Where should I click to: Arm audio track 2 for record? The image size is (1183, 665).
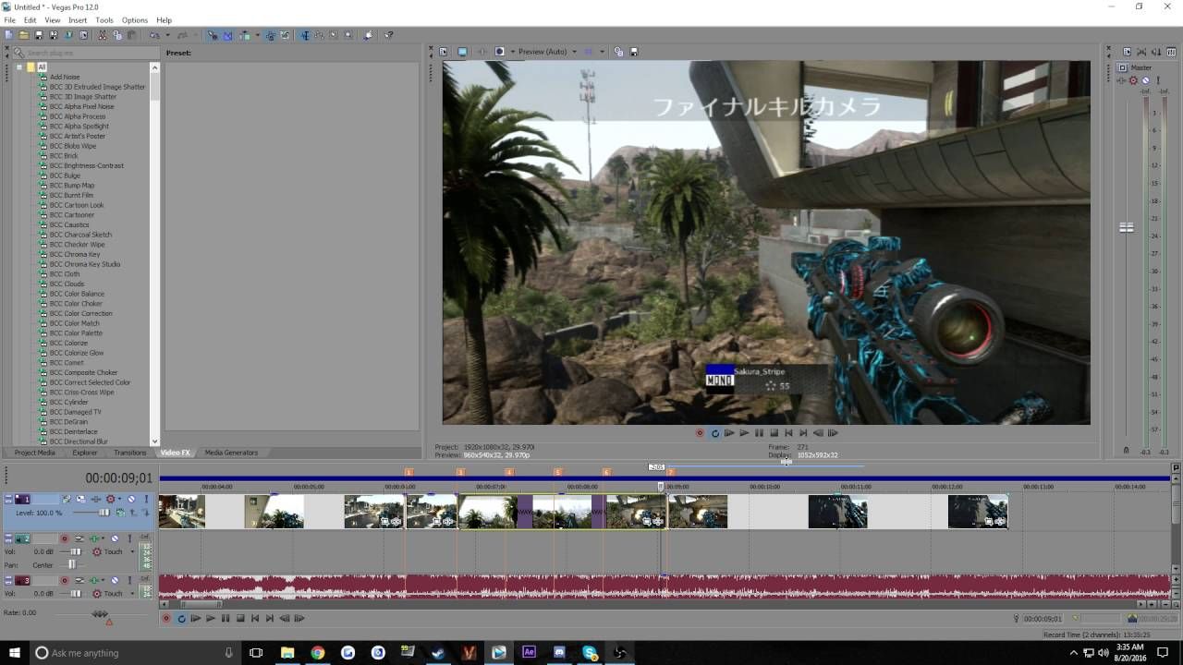click(65, 538)
